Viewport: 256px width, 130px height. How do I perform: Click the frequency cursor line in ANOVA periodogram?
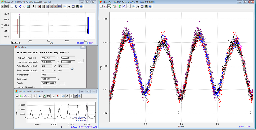(87, 110)
